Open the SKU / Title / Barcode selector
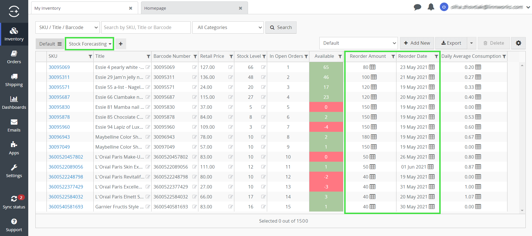The width and height of the screenshot is (532, 236). point(67,28)
